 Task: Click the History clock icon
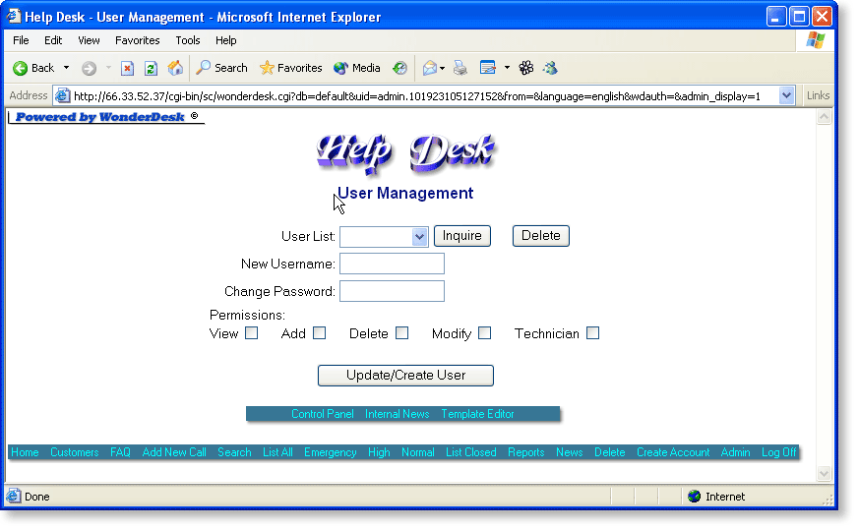click(400, 68)
